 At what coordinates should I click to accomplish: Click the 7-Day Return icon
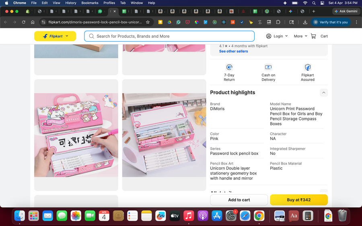(x=229, y=67)
